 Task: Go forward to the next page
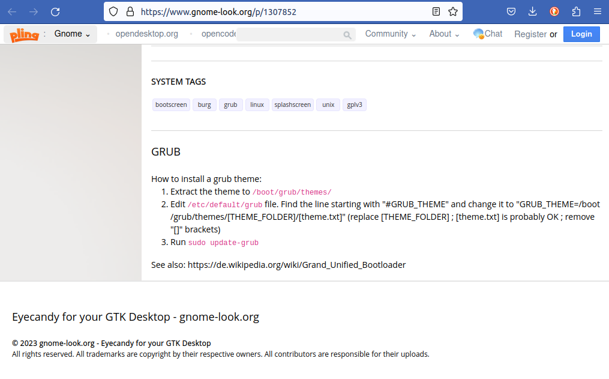(34, 11)
